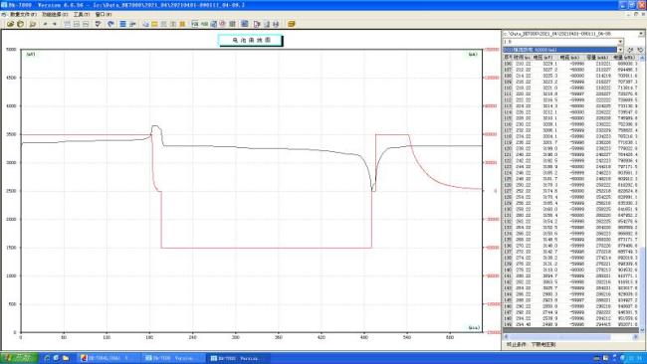The image size is (647, 364).
Task: Click the rightmost icon above data table
Action: (640, 50)
